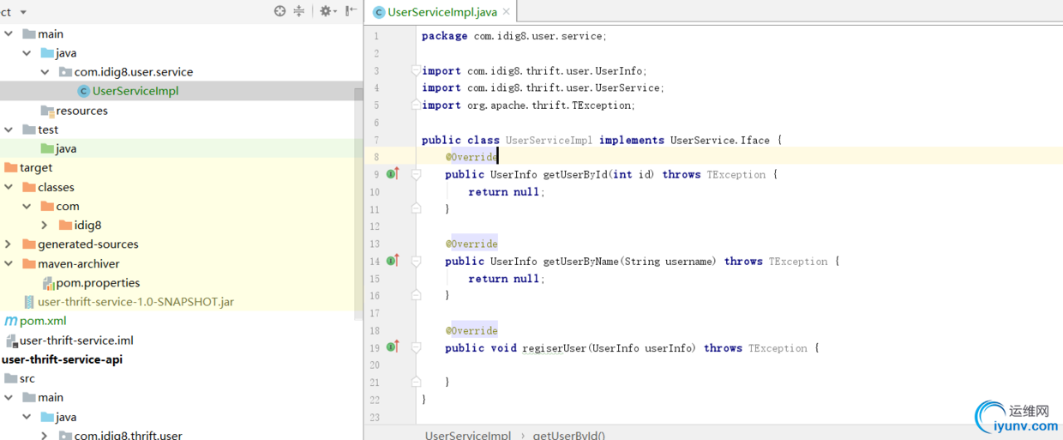
Task: Open the project panel settings gear
Action: click(325, 11)
